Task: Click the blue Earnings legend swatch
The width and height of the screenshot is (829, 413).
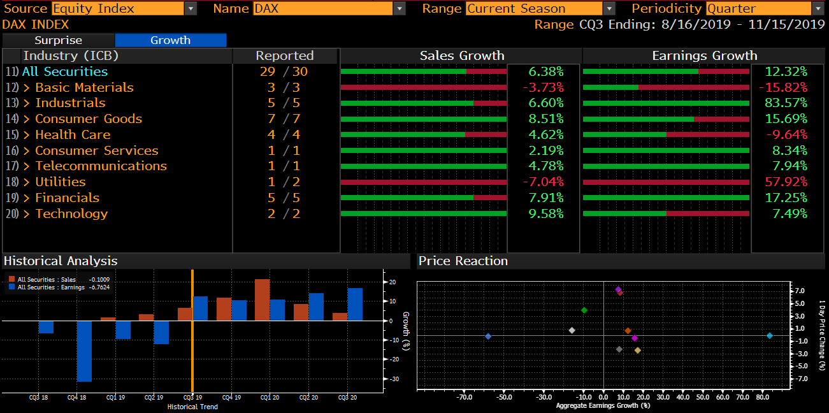Action: tap(12, 287)
